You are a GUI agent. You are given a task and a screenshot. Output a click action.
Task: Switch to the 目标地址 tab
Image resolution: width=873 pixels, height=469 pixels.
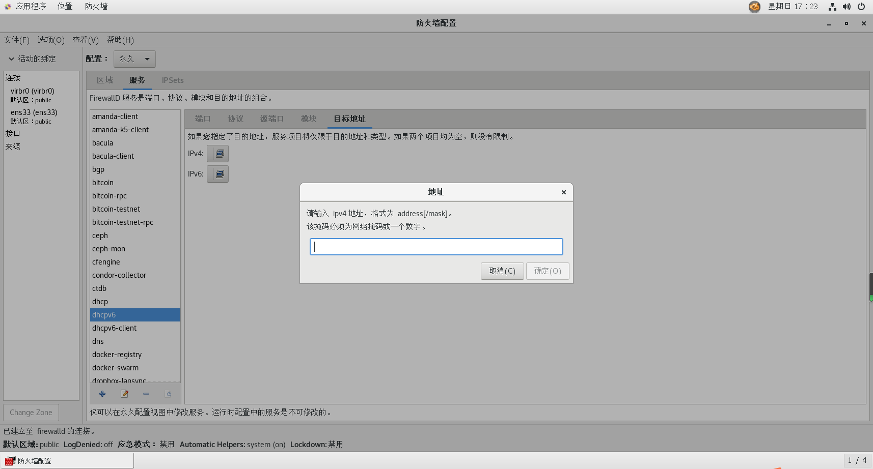[x=349, y=119]
